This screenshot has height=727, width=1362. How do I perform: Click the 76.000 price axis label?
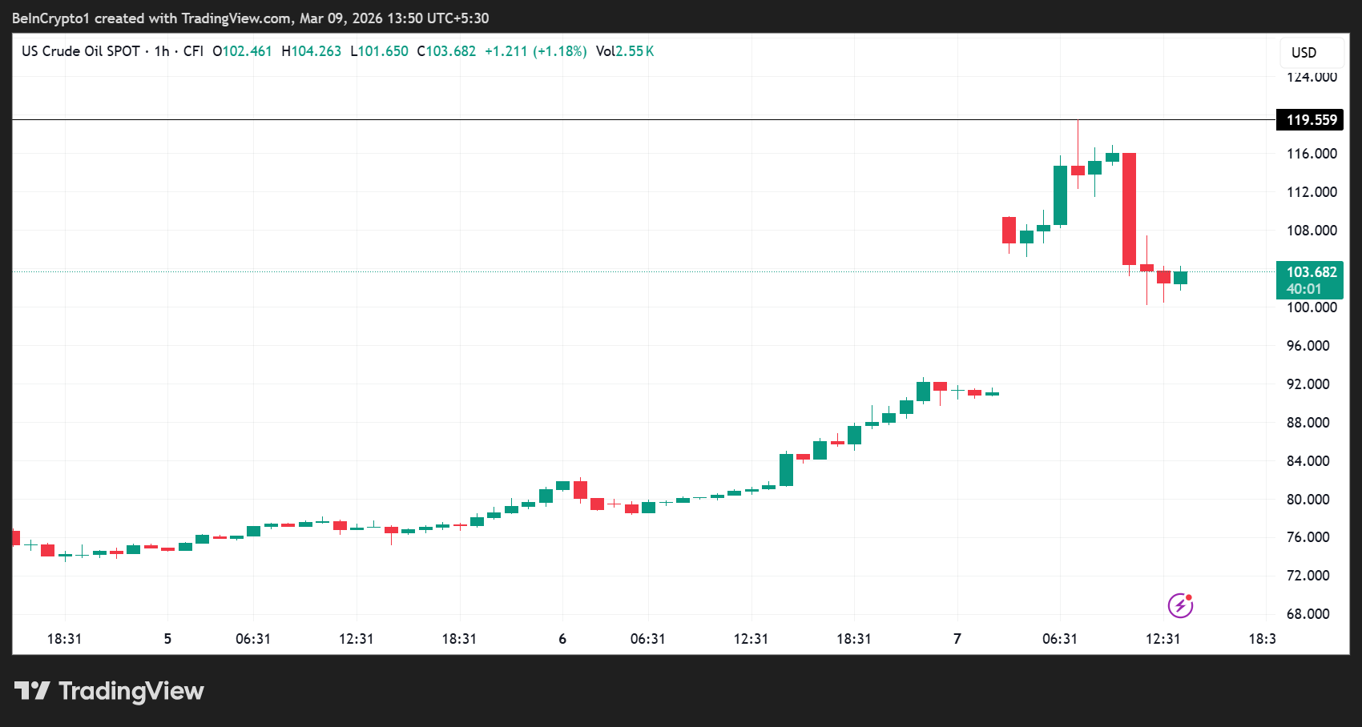coord(1308,537)
